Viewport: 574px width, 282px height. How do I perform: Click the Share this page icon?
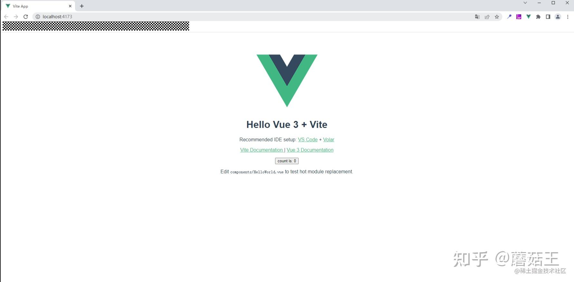487,17
